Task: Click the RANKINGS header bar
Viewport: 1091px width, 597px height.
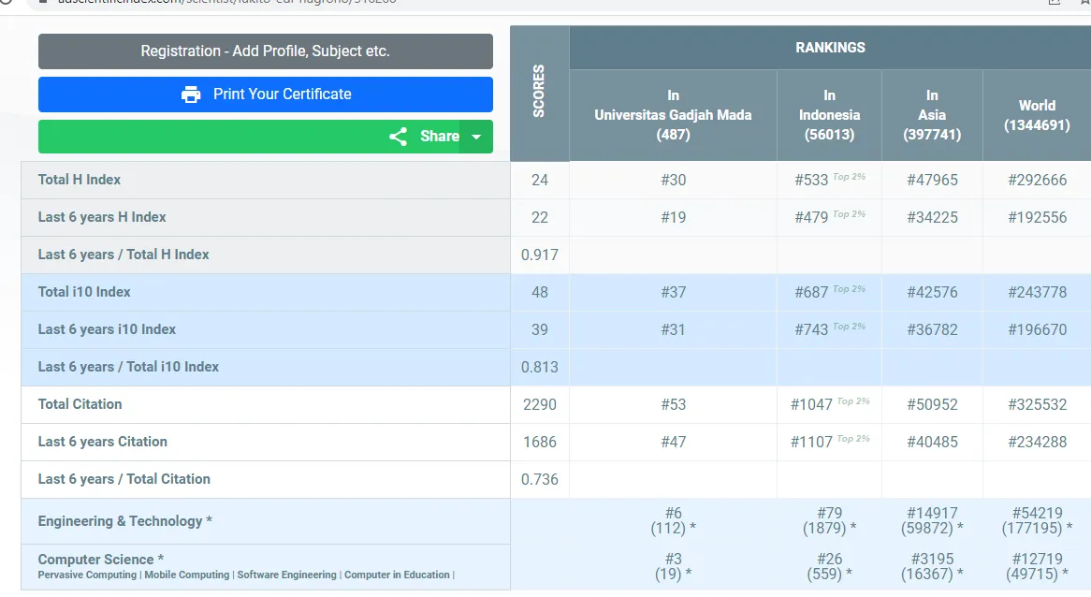Action: point(830,48)
